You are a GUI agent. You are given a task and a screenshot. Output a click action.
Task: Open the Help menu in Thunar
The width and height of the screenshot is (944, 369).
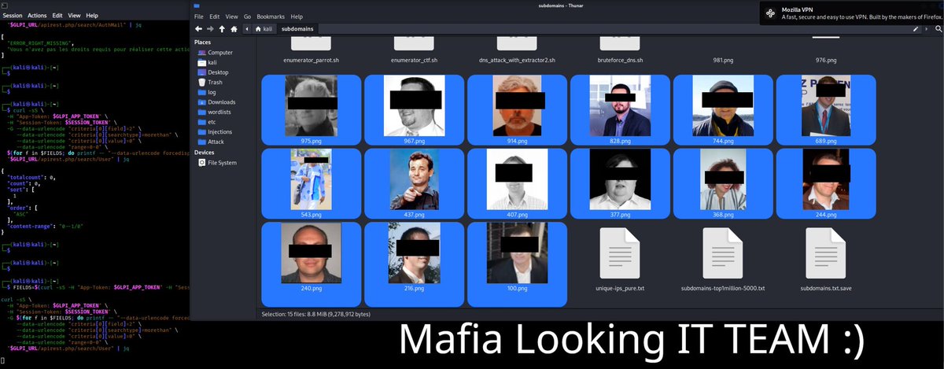pos(296,17)
